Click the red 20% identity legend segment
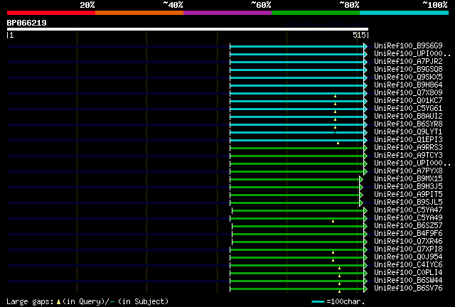The height and width of the screenshot is (307, 455). [51, 13]
